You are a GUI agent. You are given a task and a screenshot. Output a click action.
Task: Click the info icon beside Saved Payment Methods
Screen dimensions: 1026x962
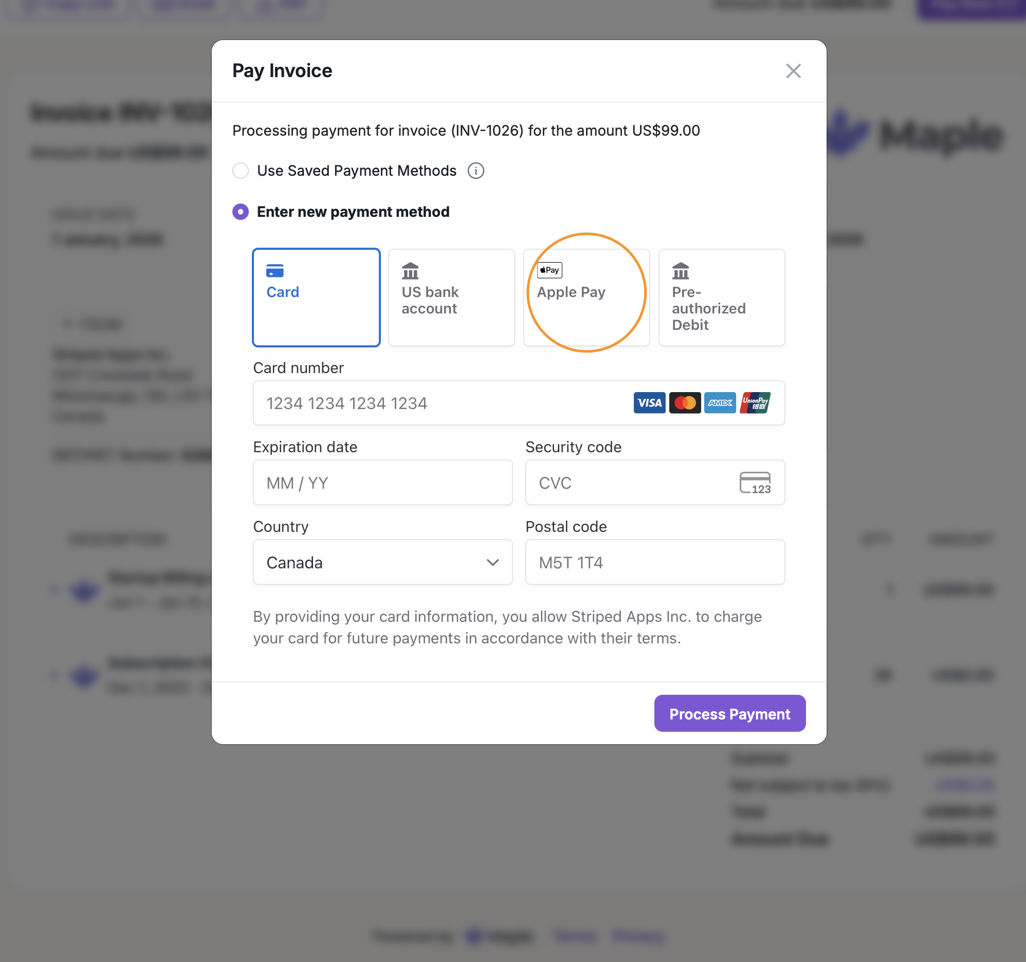[475, 171]
